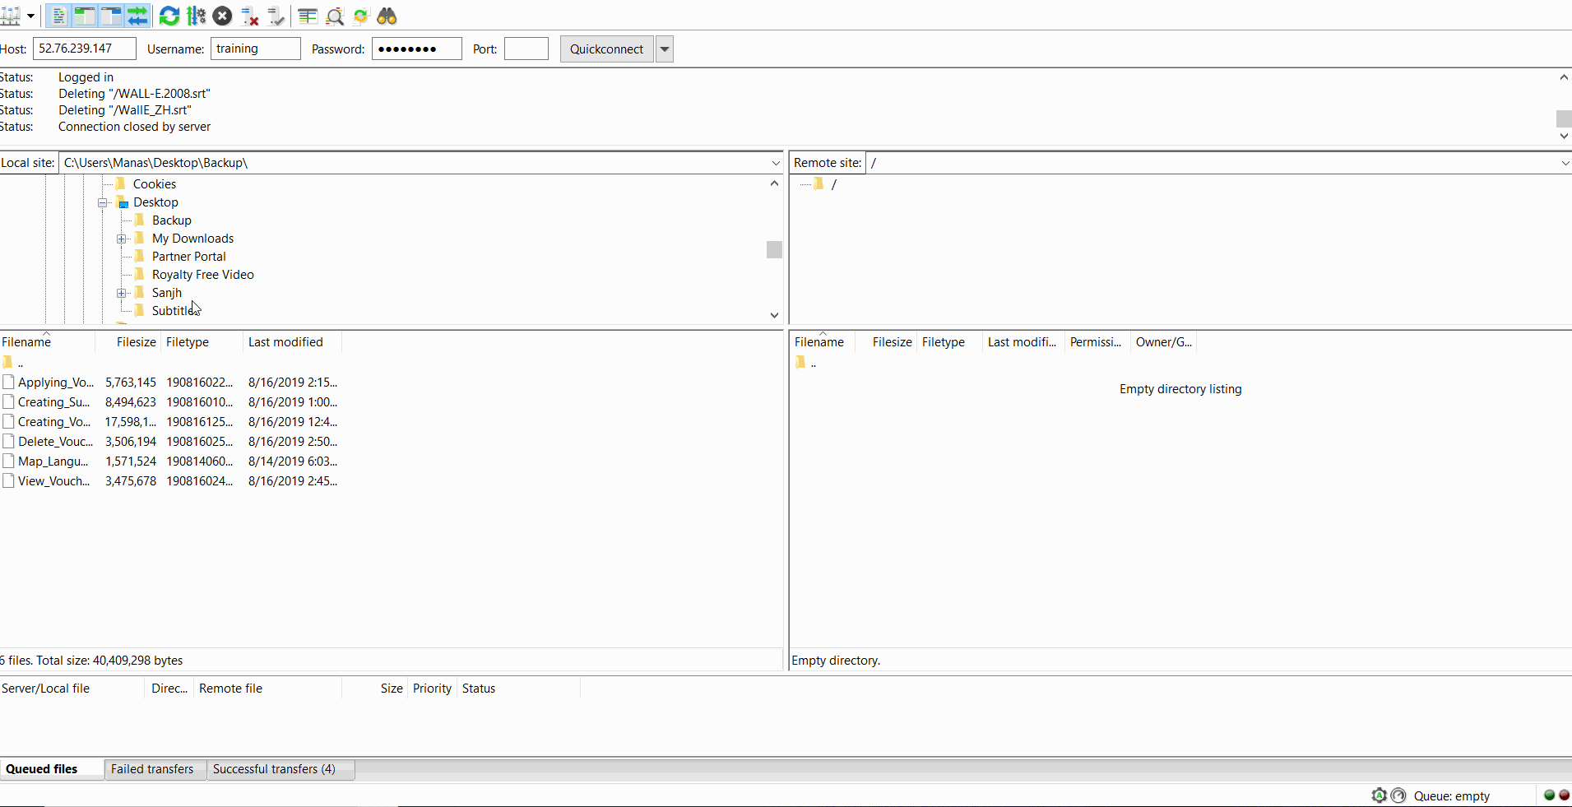Expand the My Downloads folder node
Image resolution: width=1572 pixels, height=807 pixels.
pos(122,239)
